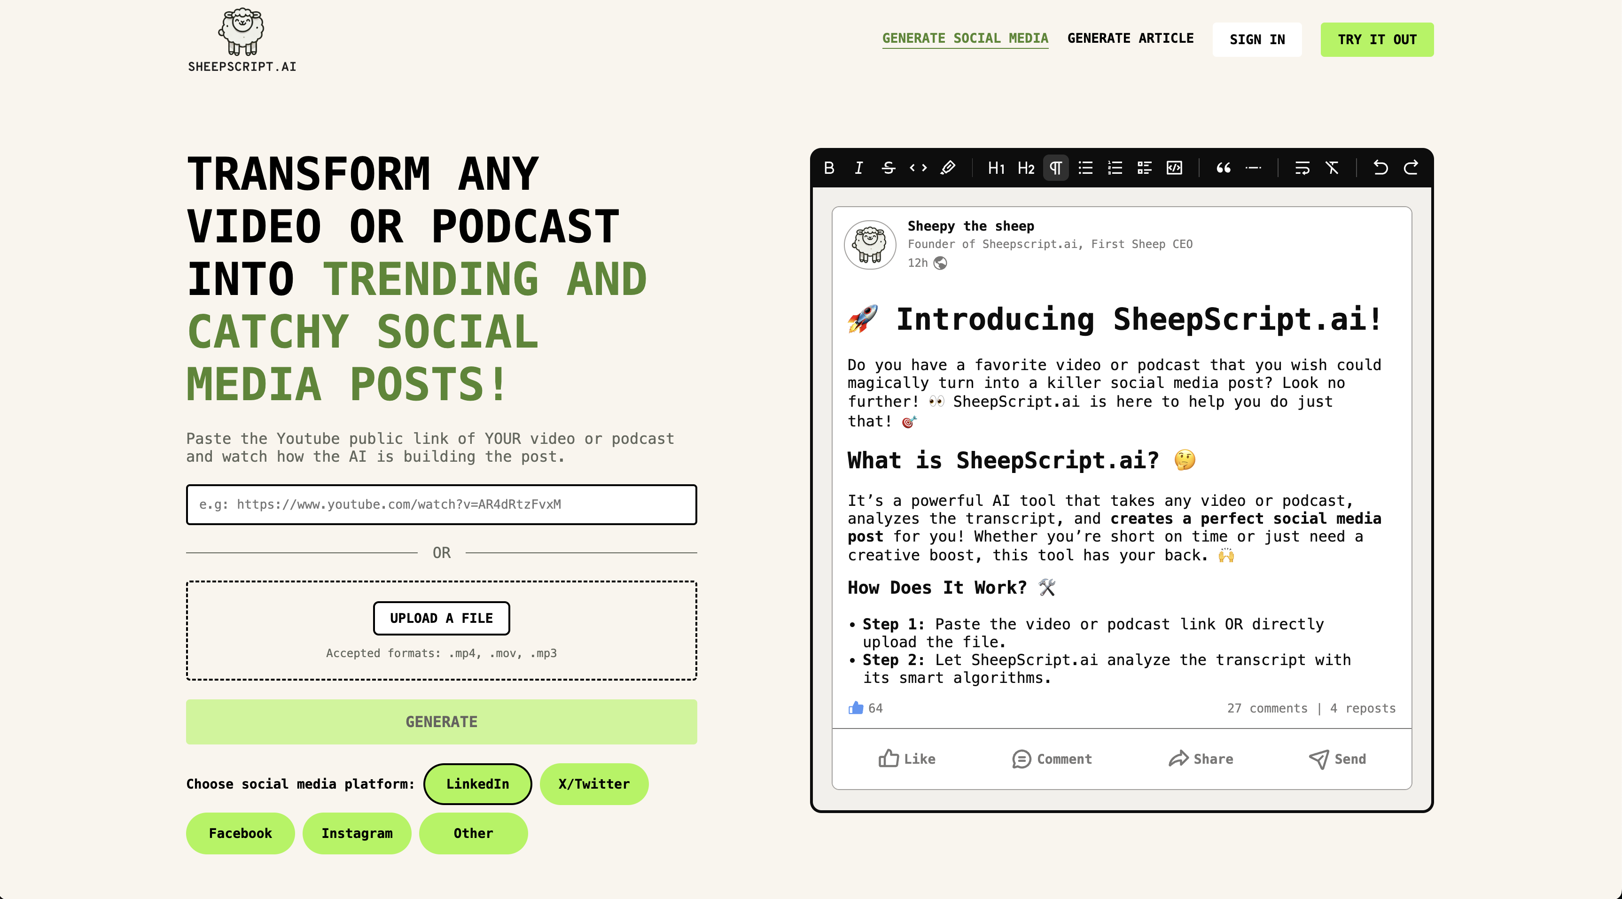Screen dimensions: 1622x899
Task: Click the undo icon in editor toolbar
Action: pos(1380,168)
